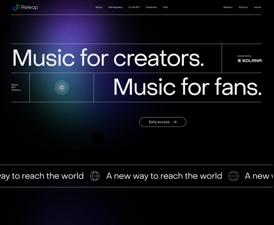The image size is (274, 225).
Task: Click the "A new way to reach the world" ticker text
Action: pyautogui.click(x=164, y=176)
